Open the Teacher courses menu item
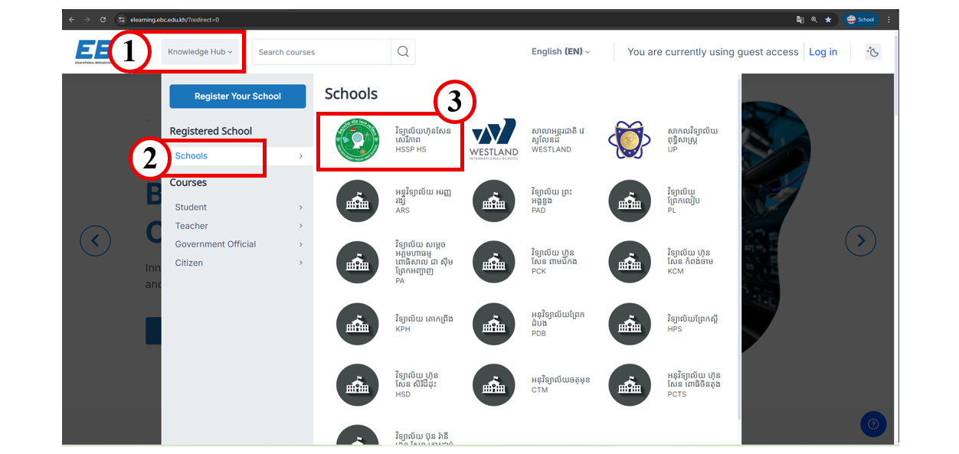The width and height of the screenshot is (959, 454). point(191,226)
